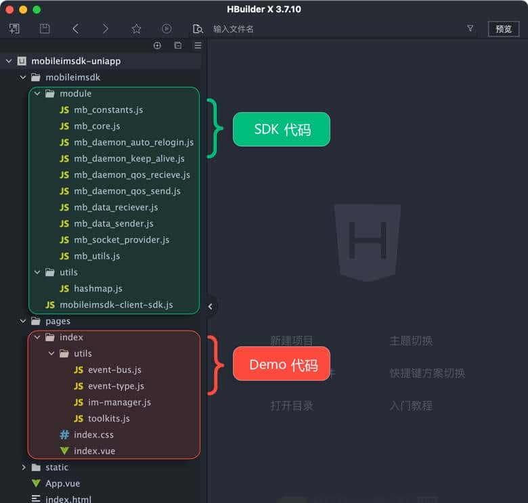Click the collapse all folders icon

click(x=178, y=45)
